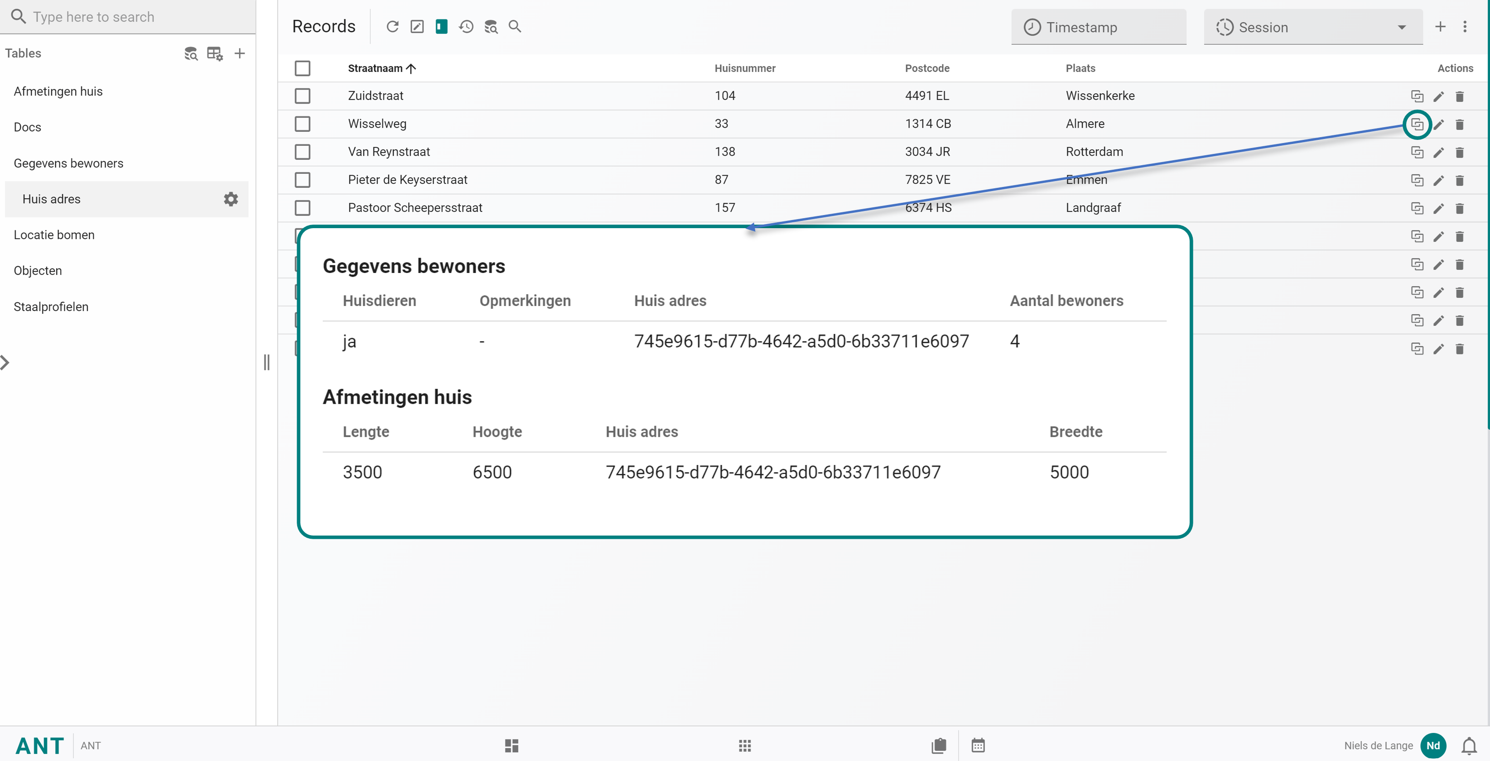Open the Staalprofielen table
1490x761 pixels.
51,307
